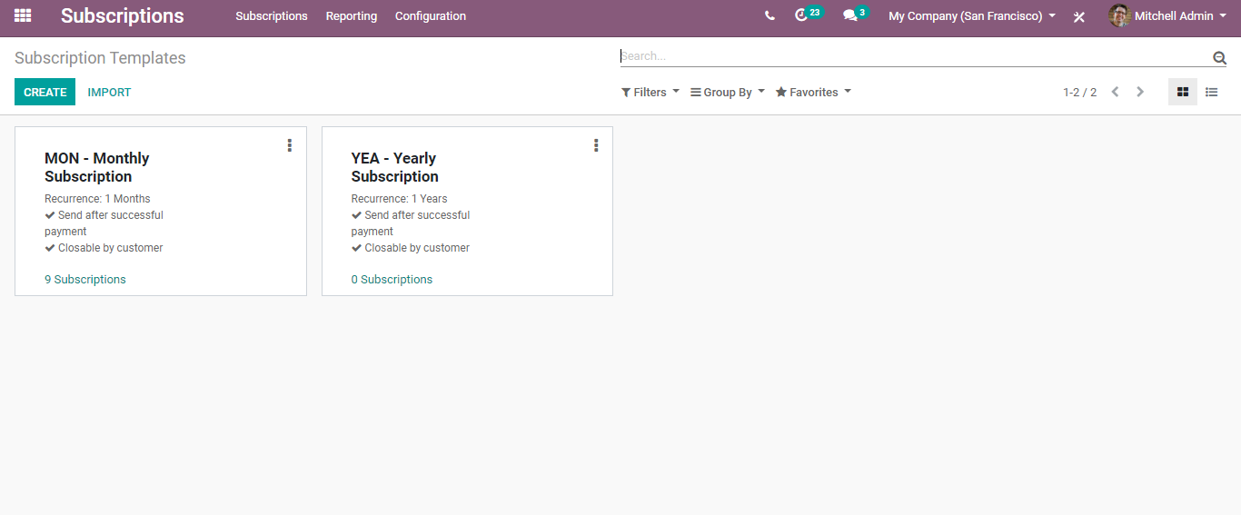Screen dimensions: 1241x515
Task: Open the Subscriptions menu
Action: pyautogui.click(x=272, y=16)
